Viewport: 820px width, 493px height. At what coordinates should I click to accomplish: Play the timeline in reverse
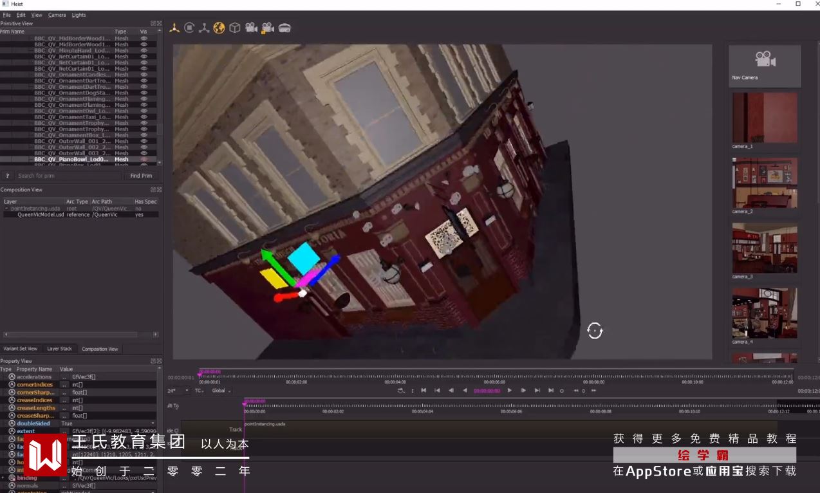(465, 391)
